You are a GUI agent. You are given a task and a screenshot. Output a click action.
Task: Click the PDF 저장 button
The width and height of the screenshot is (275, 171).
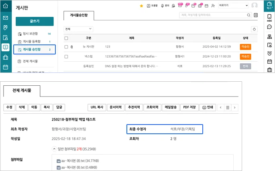click(187, 107)
